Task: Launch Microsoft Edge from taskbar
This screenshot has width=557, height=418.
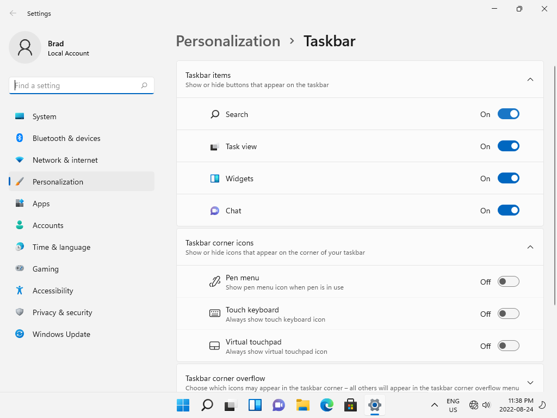Action: pyautogui.click(x=326, y=405)
